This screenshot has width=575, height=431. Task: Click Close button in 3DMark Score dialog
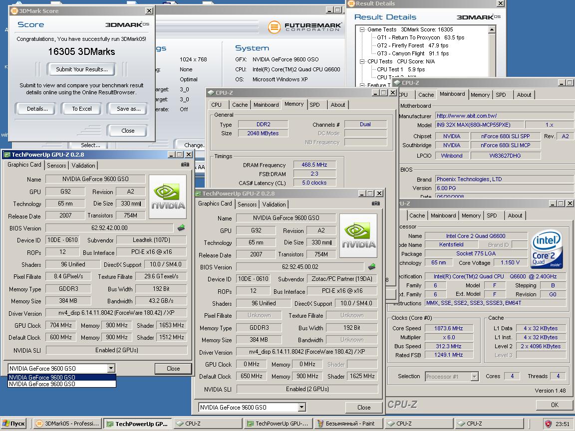click(128, 131)
